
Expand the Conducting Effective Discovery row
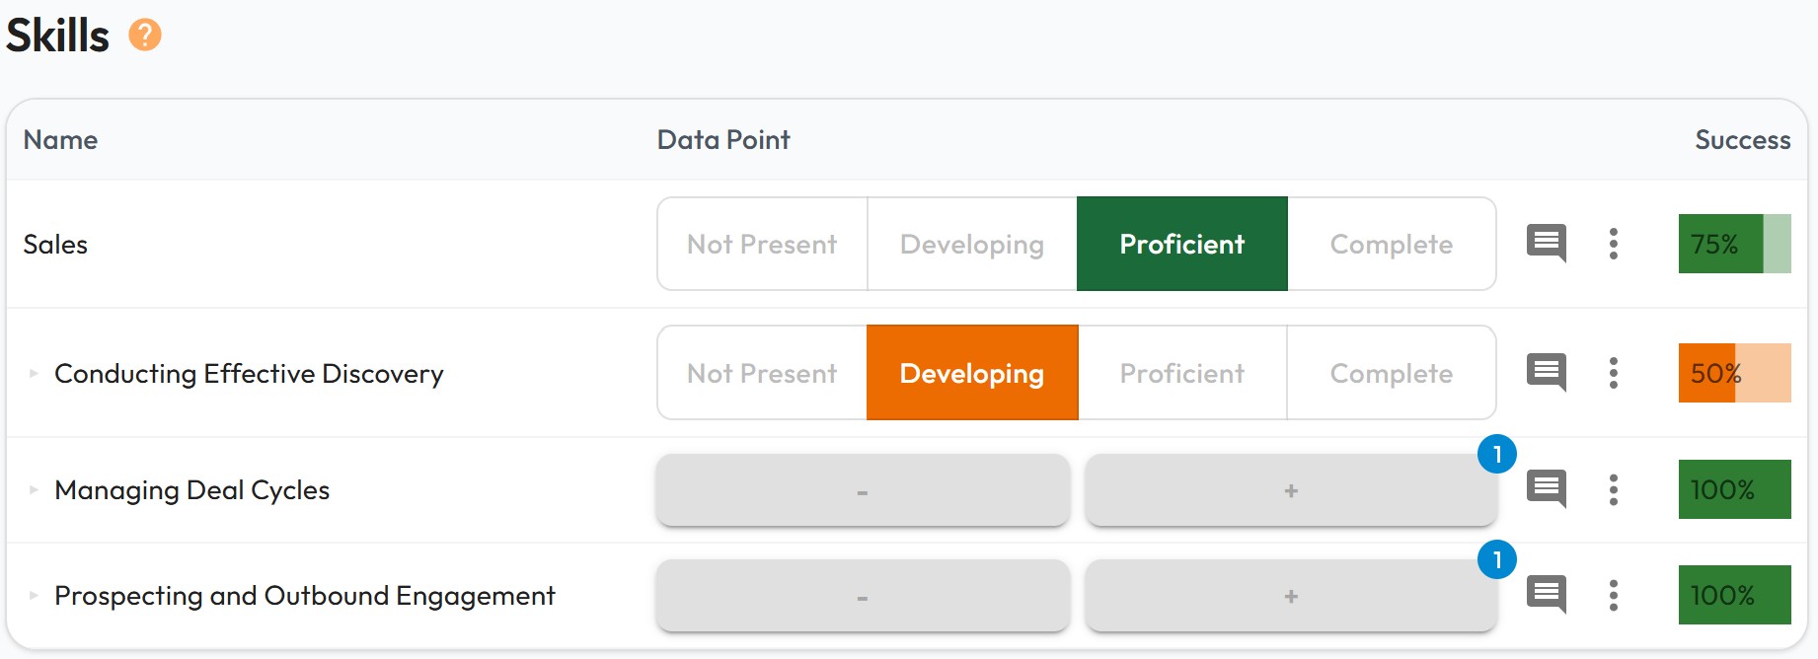pos(31,373)
